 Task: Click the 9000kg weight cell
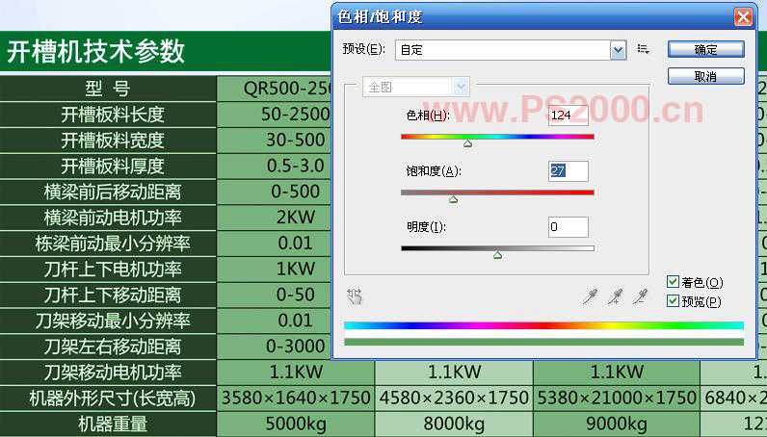click(x=617, y=424)
